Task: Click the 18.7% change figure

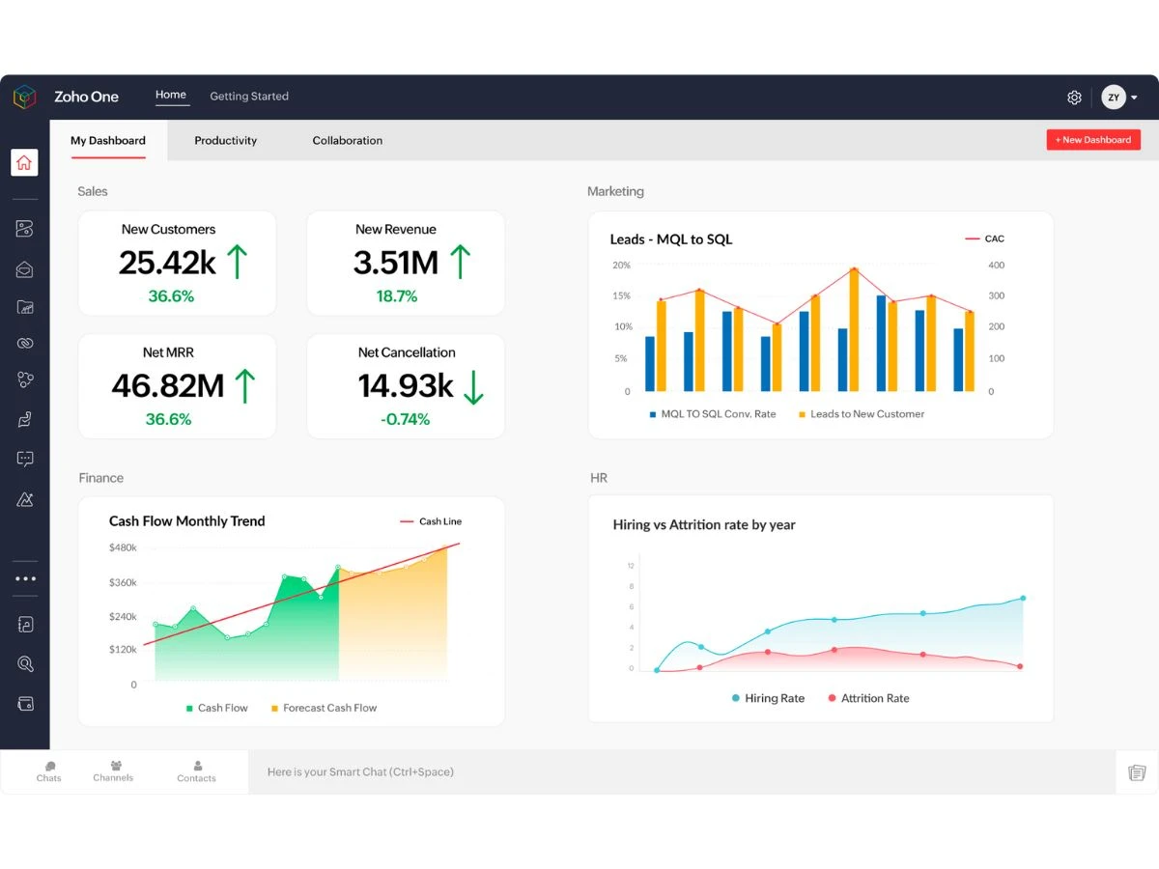Action: pos(397,296)
